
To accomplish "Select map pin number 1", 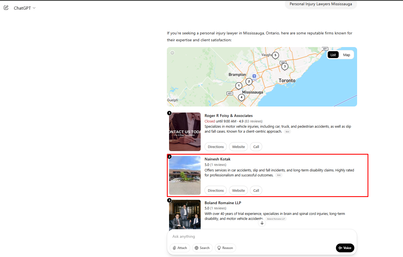I will point(239,86).
